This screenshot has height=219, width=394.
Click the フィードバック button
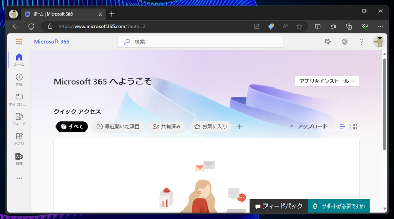click(279, 206)
